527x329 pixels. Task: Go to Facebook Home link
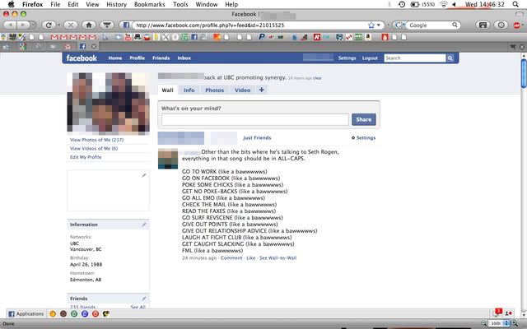pos(115,58)
